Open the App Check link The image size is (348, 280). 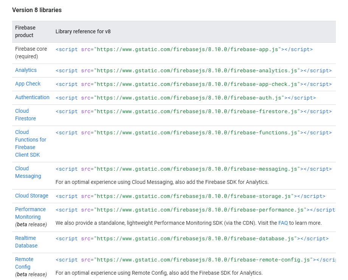click(x=28, y=84)
